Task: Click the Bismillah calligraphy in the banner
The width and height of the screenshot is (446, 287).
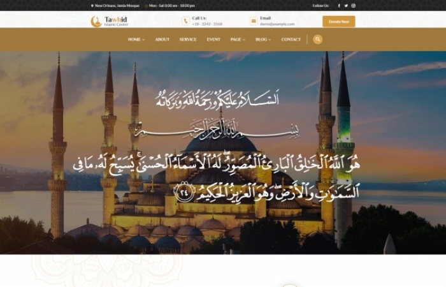Action: point(217,129)
